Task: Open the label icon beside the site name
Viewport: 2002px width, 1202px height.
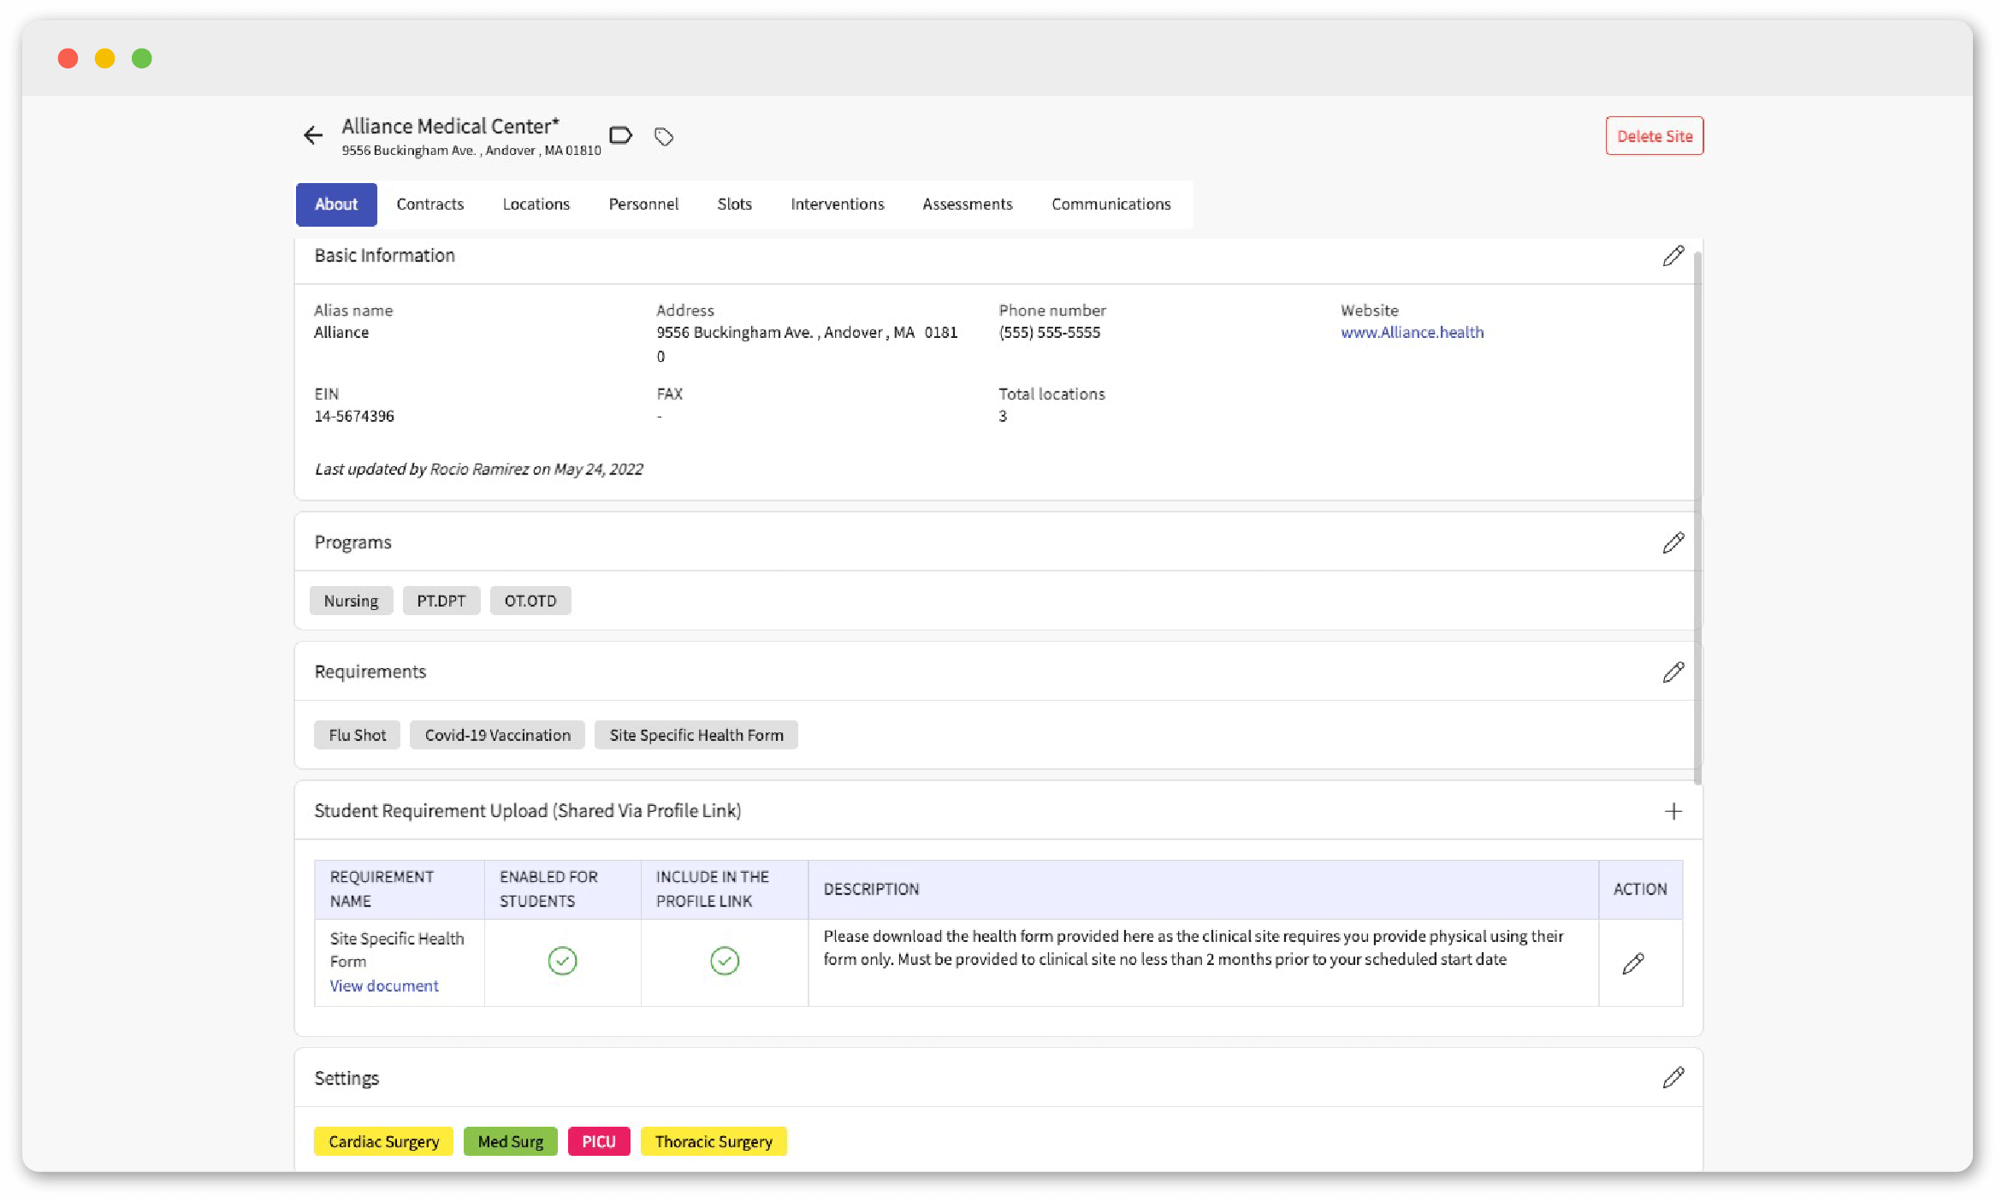Action: click(621, 135)
